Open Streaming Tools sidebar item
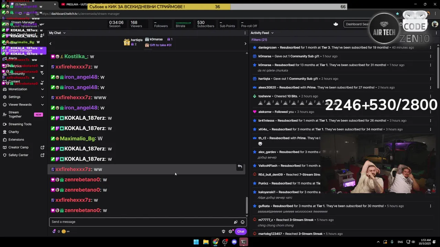440x247 pixels. (23, 124)
